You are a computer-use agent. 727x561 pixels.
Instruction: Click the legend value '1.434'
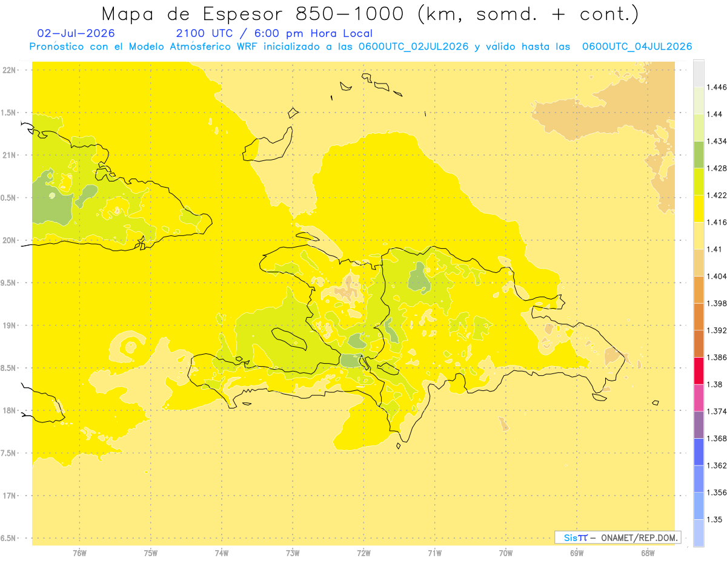tap(716, 141)
